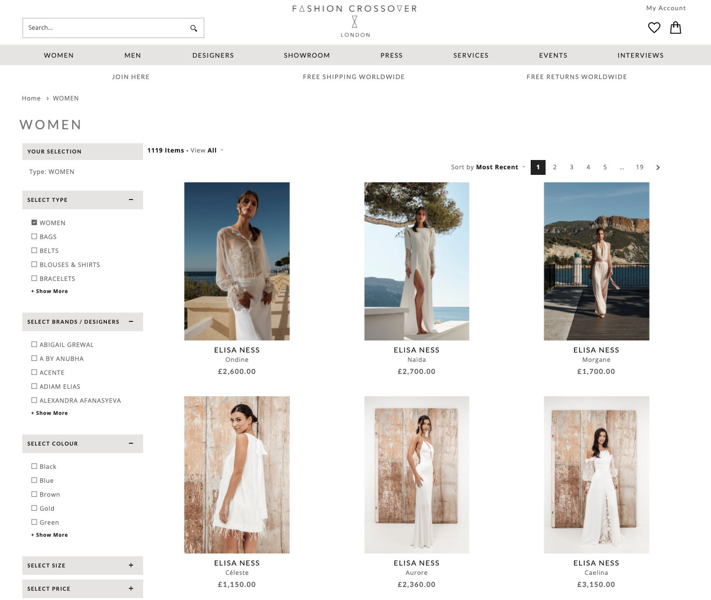
Task: Open the Morgane product image
Action: [597, 261]
